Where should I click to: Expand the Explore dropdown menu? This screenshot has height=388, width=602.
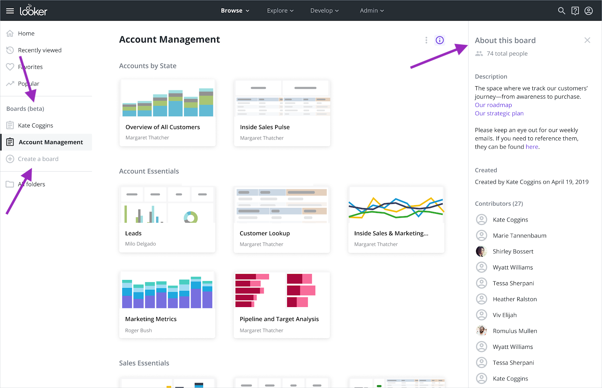pos(280,11)
